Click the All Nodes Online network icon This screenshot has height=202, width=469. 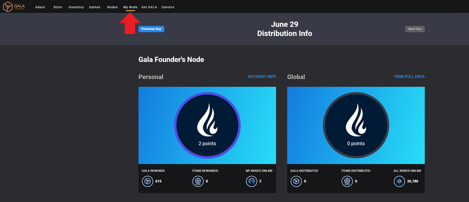pos(399,181)
